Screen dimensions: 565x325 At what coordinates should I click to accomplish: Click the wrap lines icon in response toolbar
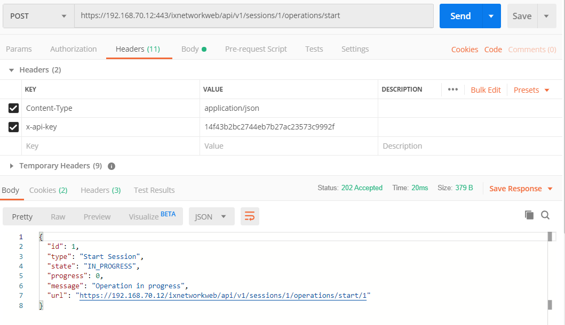[x=250, y=216]
